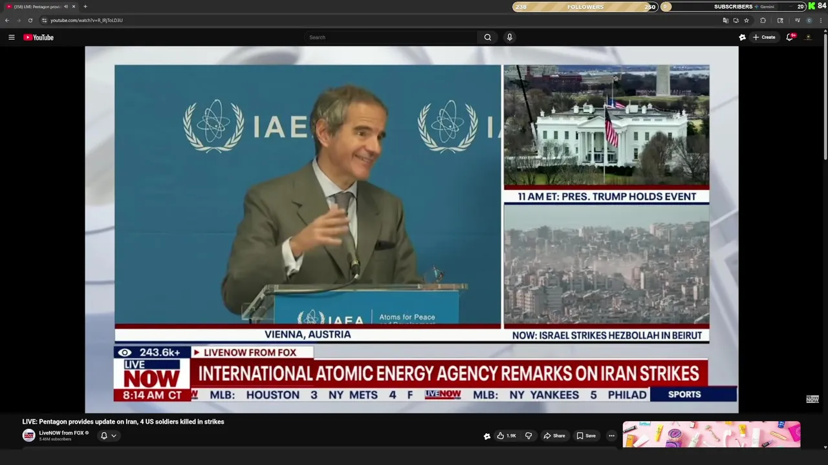828x465 pixels.
Task: Click the install or cast icon beside the star
Action: [x=736, y=20]
